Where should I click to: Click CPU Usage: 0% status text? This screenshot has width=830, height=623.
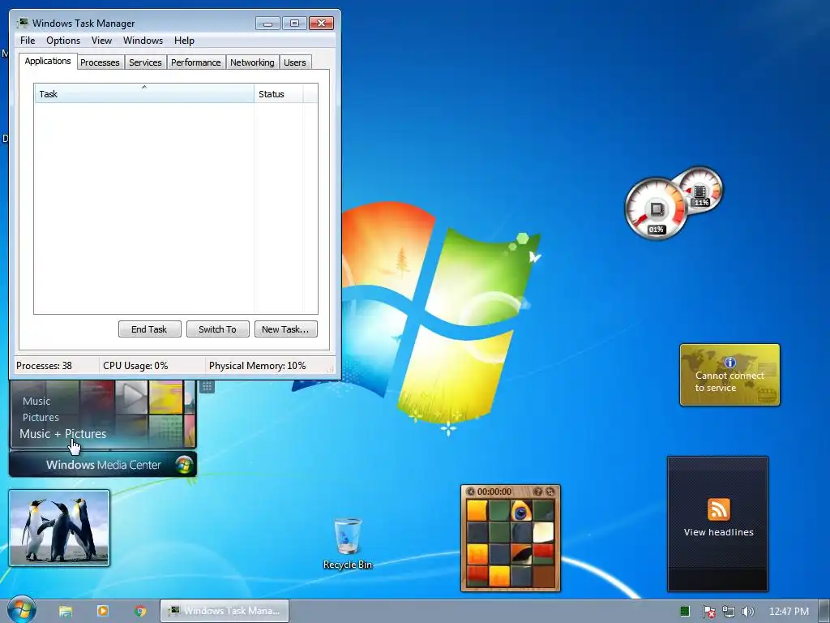pos(135,366)
